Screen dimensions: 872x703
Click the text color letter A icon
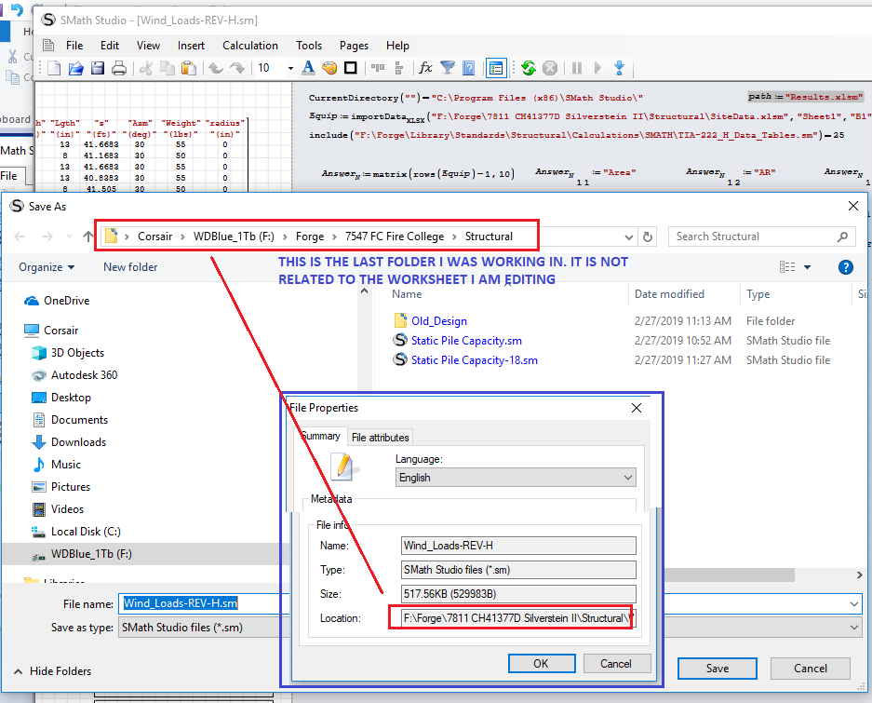click(308, 68)
